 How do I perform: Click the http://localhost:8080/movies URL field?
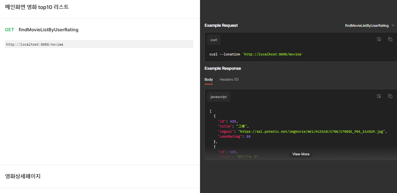point(99,44)
